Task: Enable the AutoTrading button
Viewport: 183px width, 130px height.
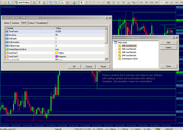Action: (x=22, y=2)
